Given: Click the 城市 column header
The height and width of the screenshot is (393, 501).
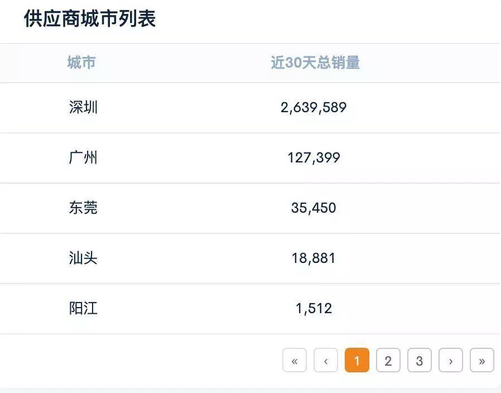Looking at the screenshot, I should coord(81,63).
